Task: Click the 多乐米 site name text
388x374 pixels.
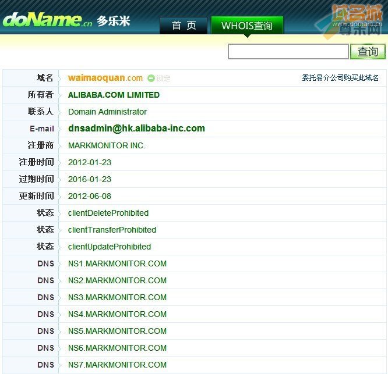Action: [x=114, y=22]
